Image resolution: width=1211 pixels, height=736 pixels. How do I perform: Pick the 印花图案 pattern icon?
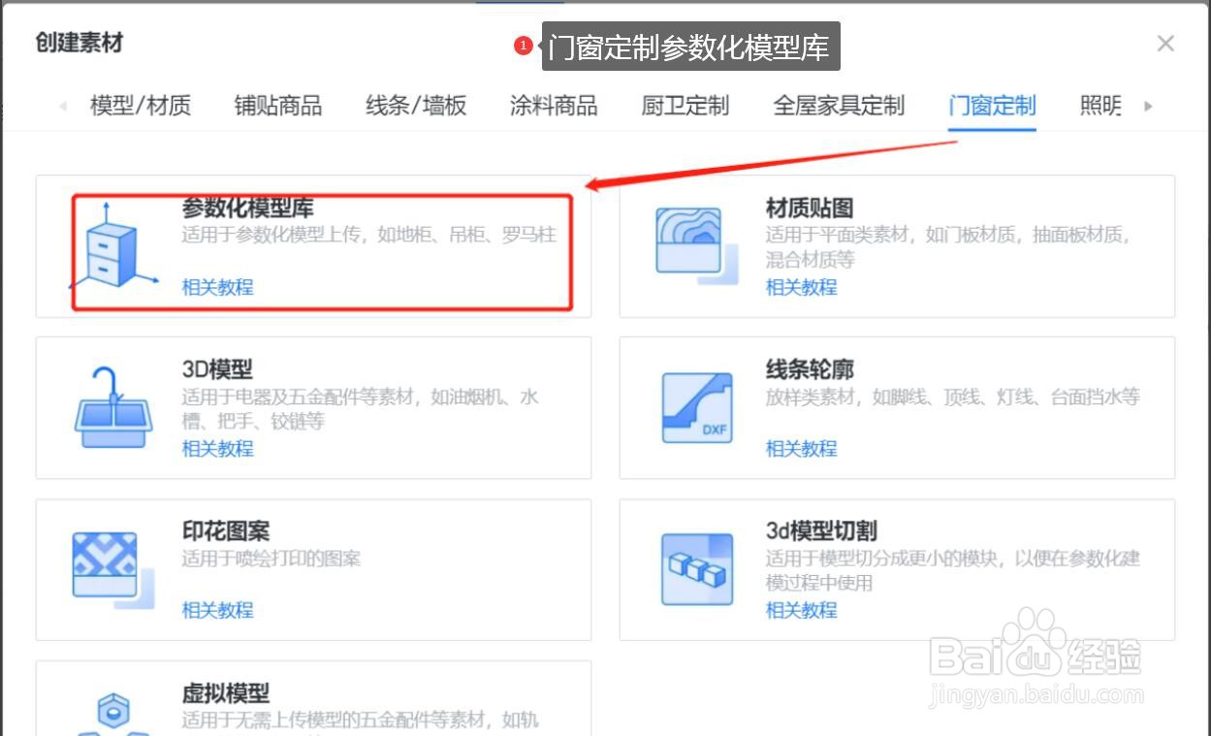(x=113, y=570)
